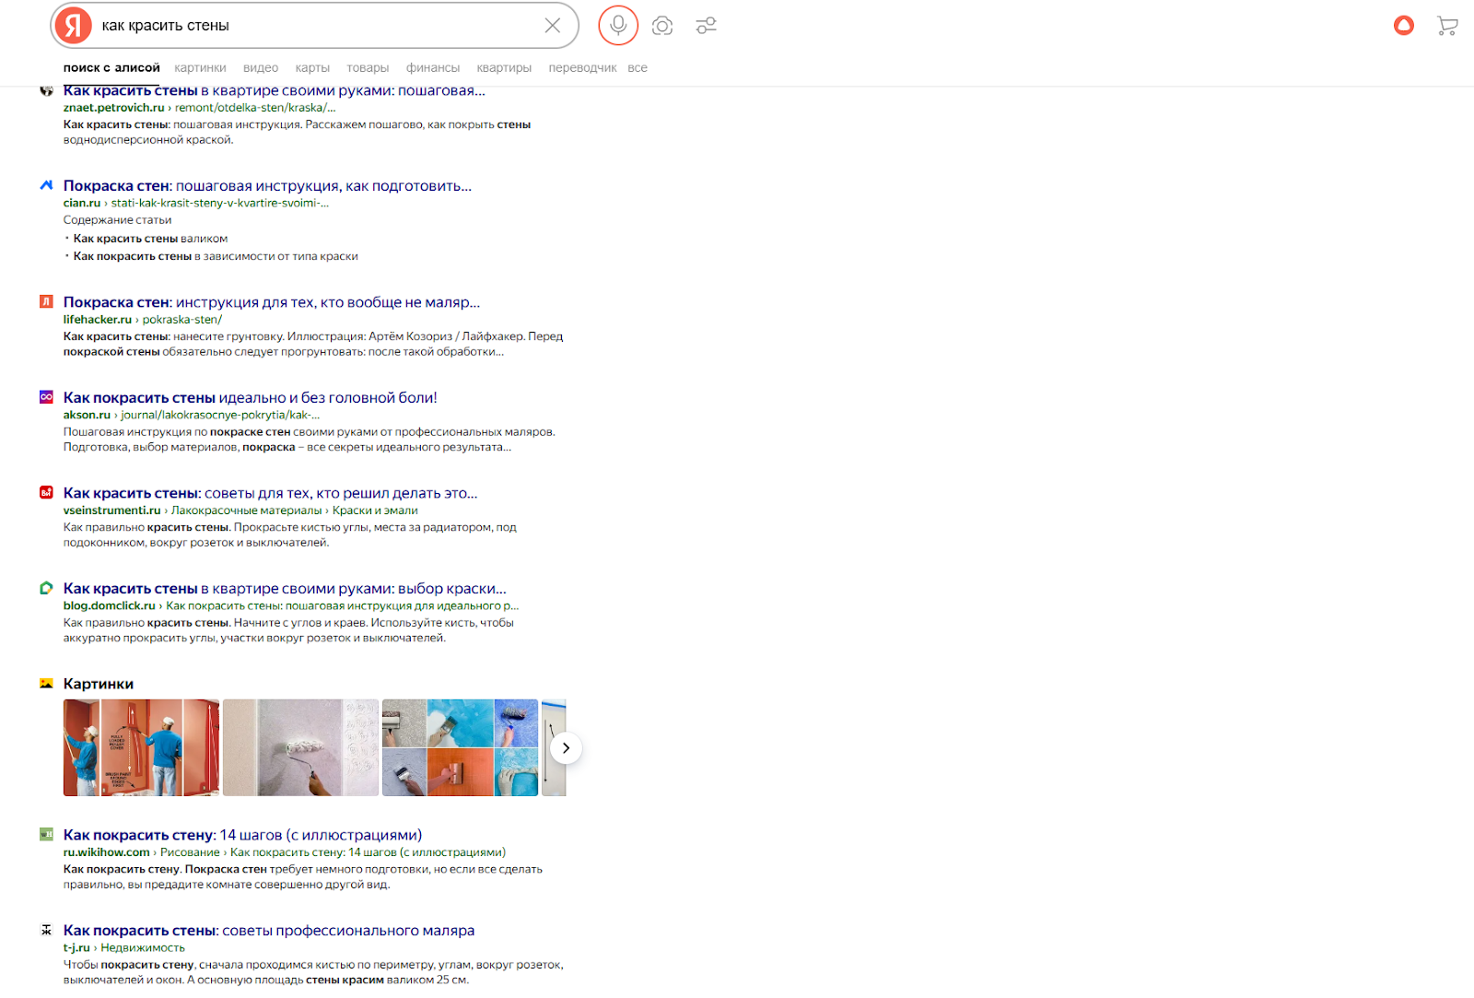The image size is (1474, 998).
Task: Open the paint roller image thumbnail
Action: (x=300, y=747)
